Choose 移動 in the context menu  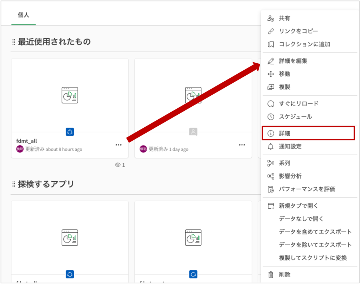pyautogui.click(x=284, y=74)
